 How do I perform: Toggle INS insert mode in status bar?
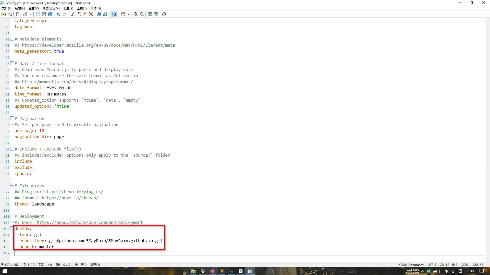455,265
